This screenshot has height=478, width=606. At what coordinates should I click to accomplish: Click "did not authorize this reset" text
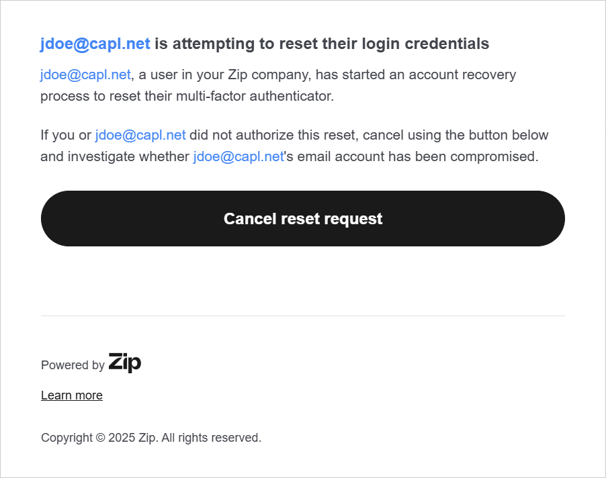click(274, 135)
